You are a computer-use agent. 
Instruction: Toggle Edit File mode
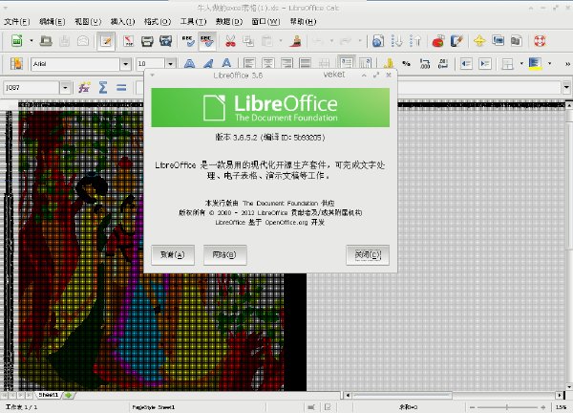click(106, 40)
